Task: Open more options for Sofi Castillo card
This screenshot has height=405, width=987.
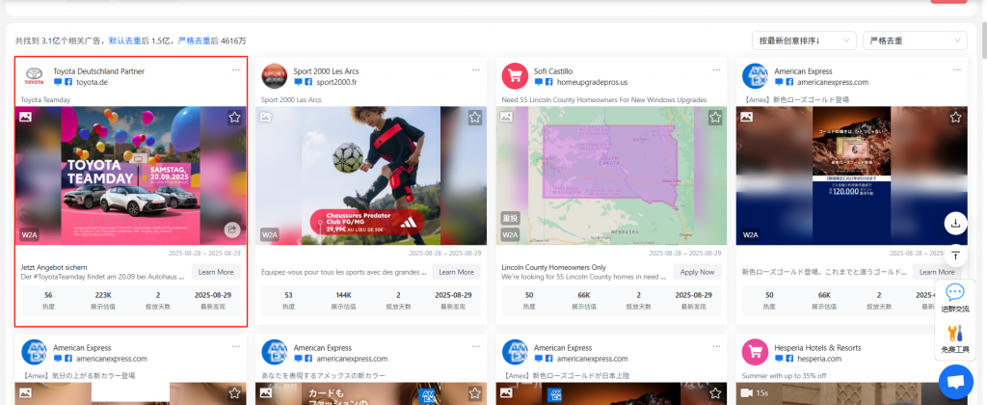Action: tap(716, 70)
